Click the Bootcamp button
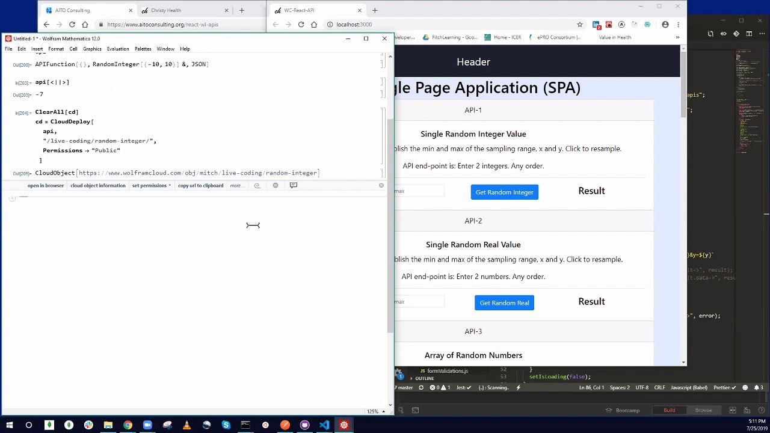770x433 pixels. tap(623, 410)
